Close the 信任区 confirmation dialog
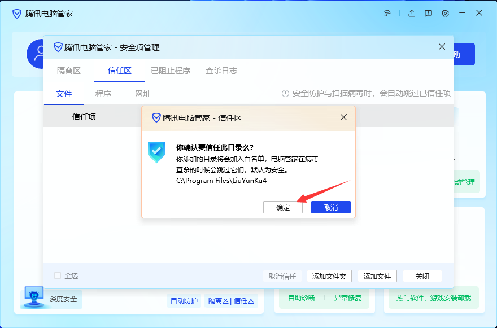The width and height of the screenshot is (497, 328). (343, 117)
